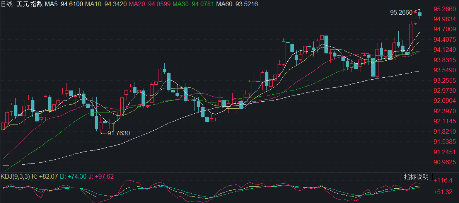
Task: Select the 日线 period label
Action: pos(7,4)
